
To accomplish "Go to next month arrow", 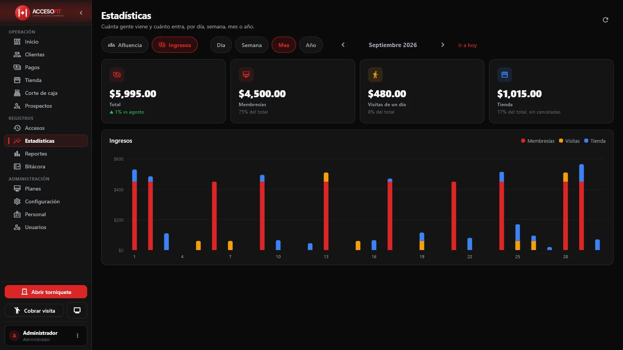I will pyautogui.click(x=443, y=45).
